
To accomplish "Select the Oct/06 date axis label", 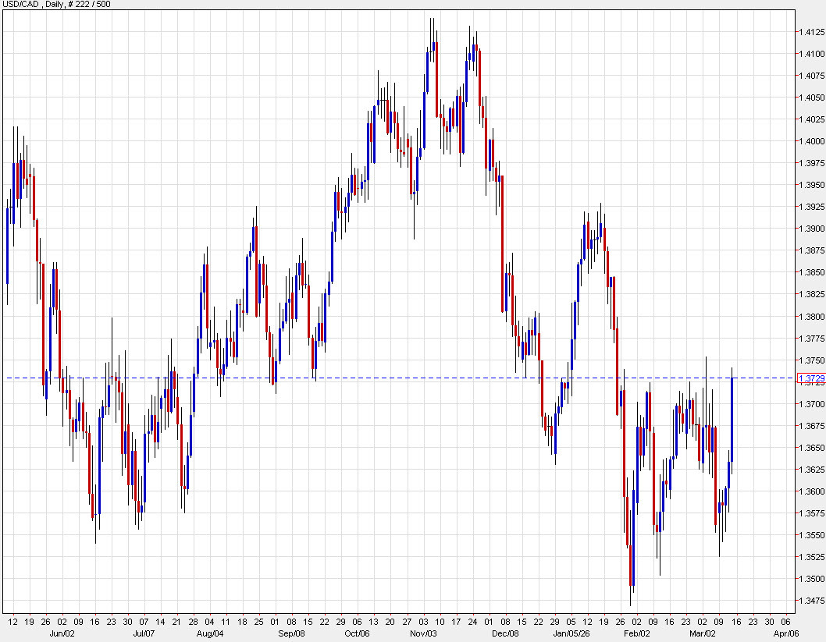I will (358, 634).
